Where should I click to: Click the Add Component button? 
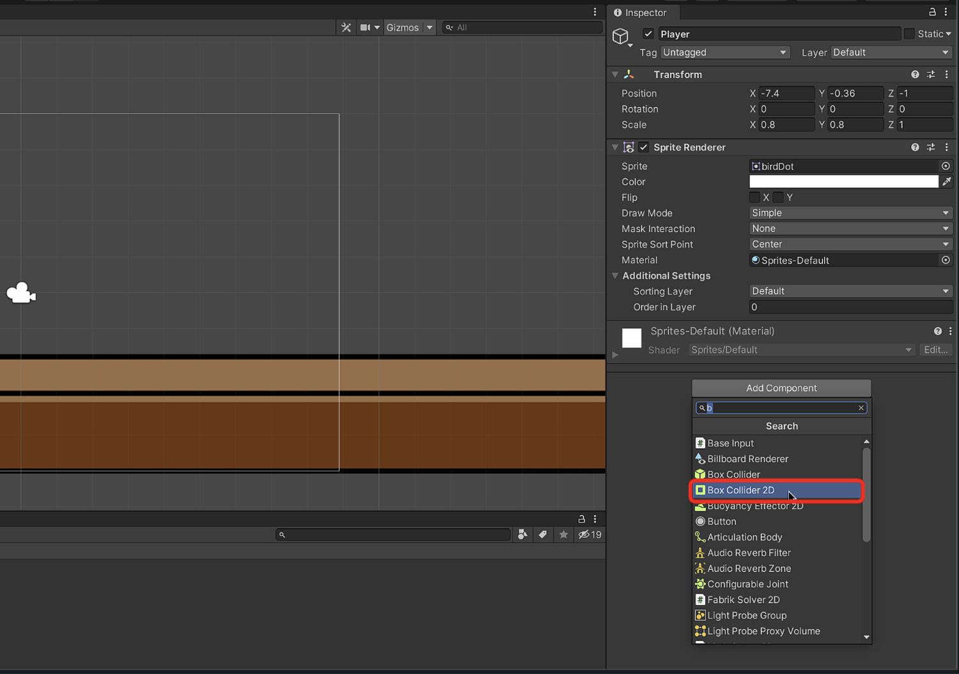(x=781, y=388)
